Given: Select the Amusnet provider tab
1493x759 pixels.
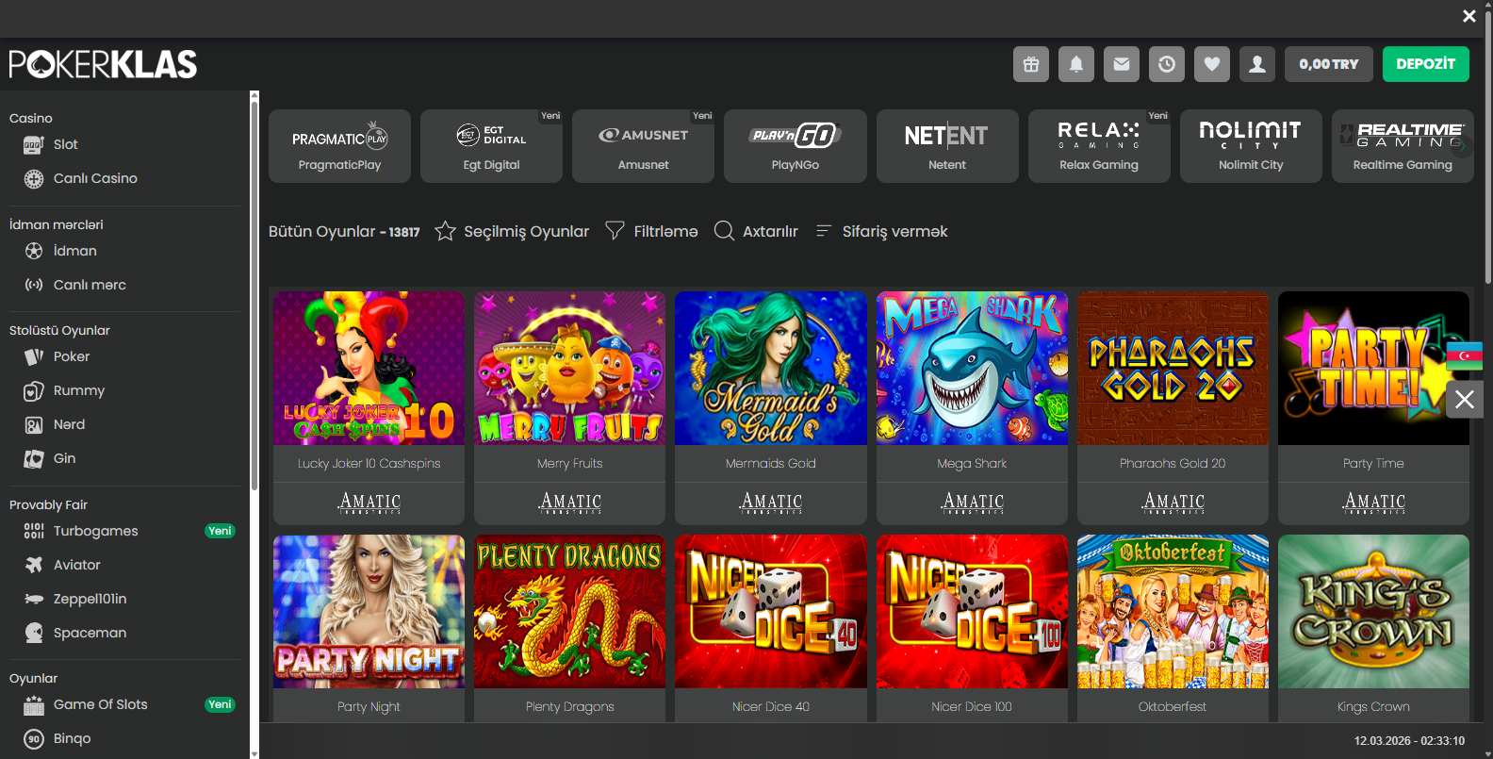Looking at the screenshot, I should pyautogui.click(x=643, y=146).
